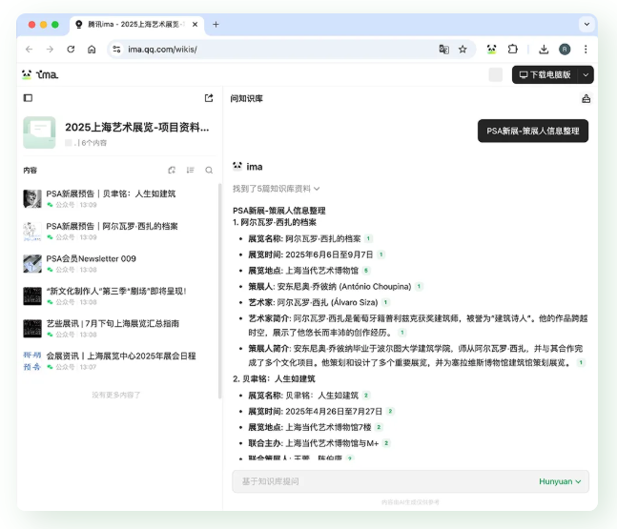
Task: Expand Chrome tab search chevron
Action: pyautogui.click(x=586, y=24)
